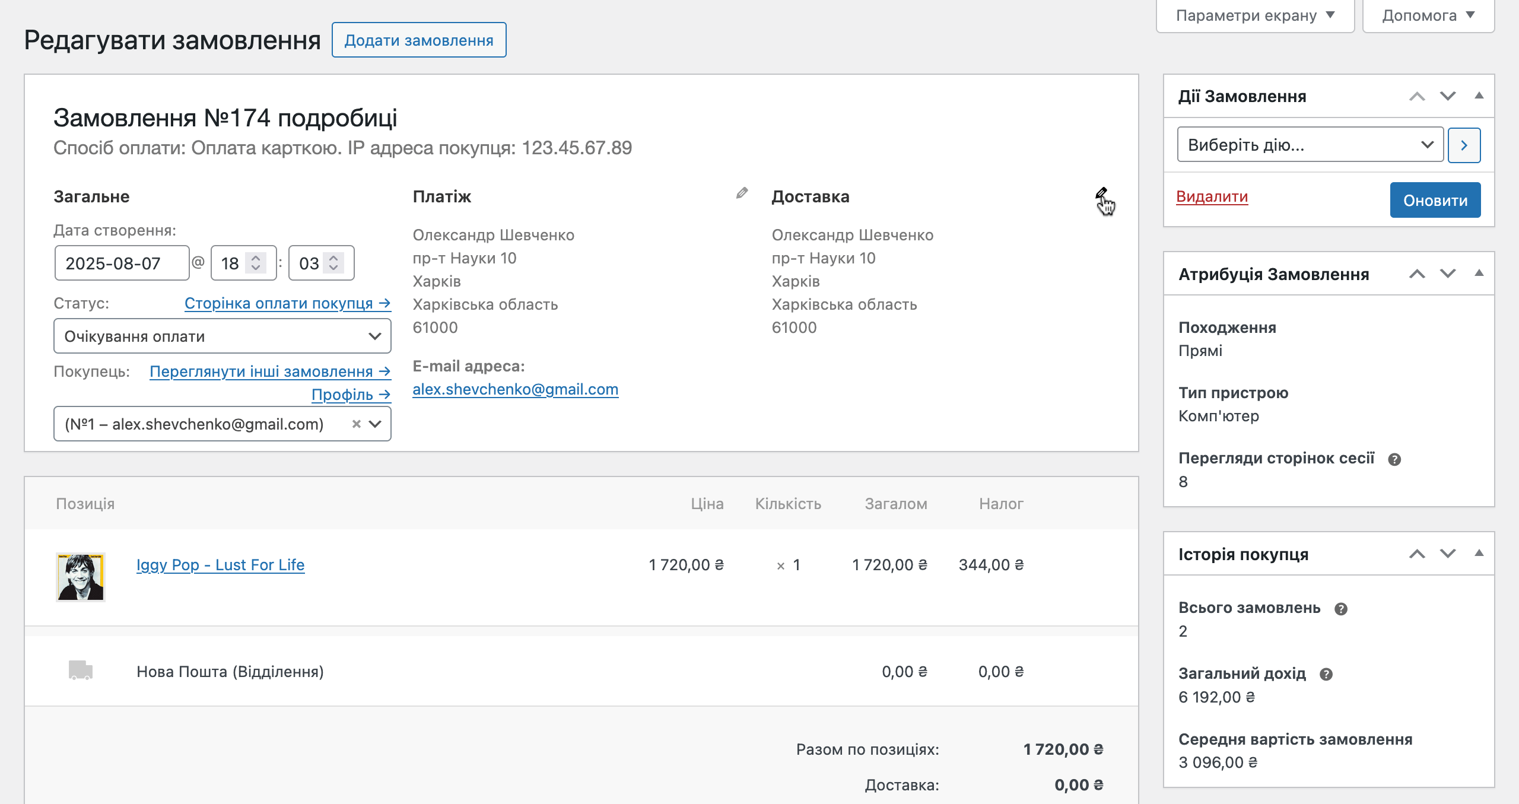Click the Налог column header
The width and height of the screenshot is (1519, 804).
[1002, 504]
